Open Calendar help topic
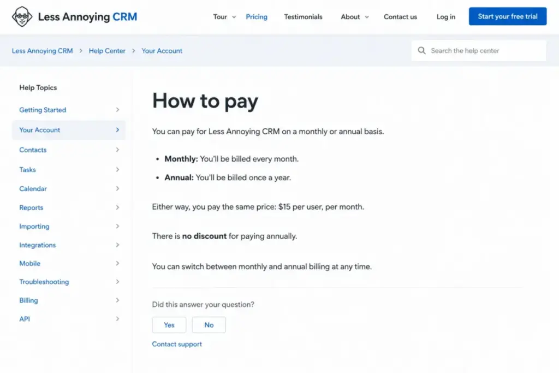Screen dimensions: 559x373 tap(33, 188)
